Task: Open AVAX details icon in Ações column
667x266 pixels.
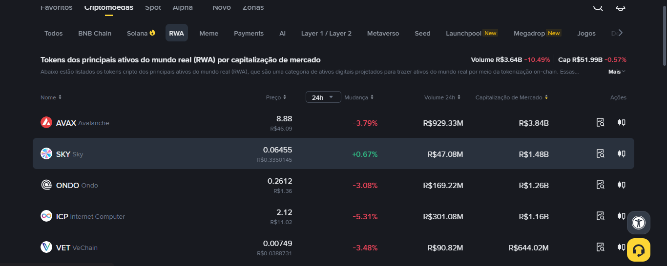Action: [x=601, y=123]
